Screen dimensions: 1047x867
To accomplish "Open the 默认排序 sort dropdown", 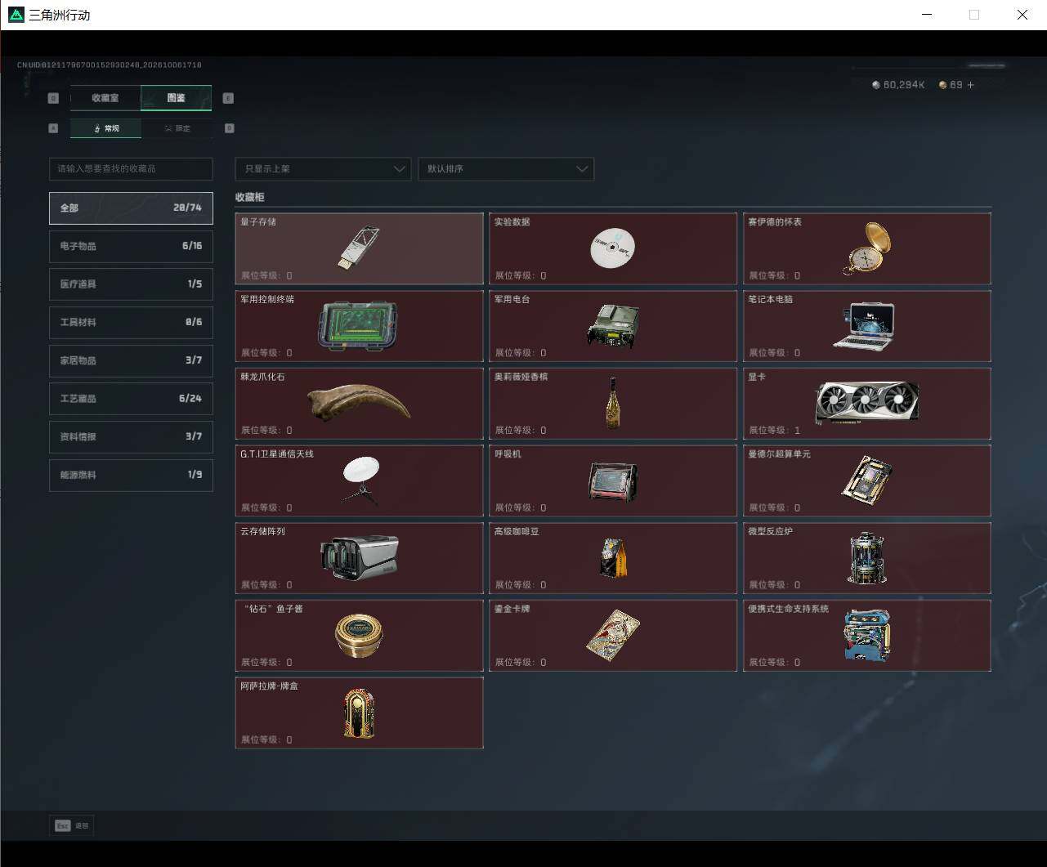I will tap(506, 169).
